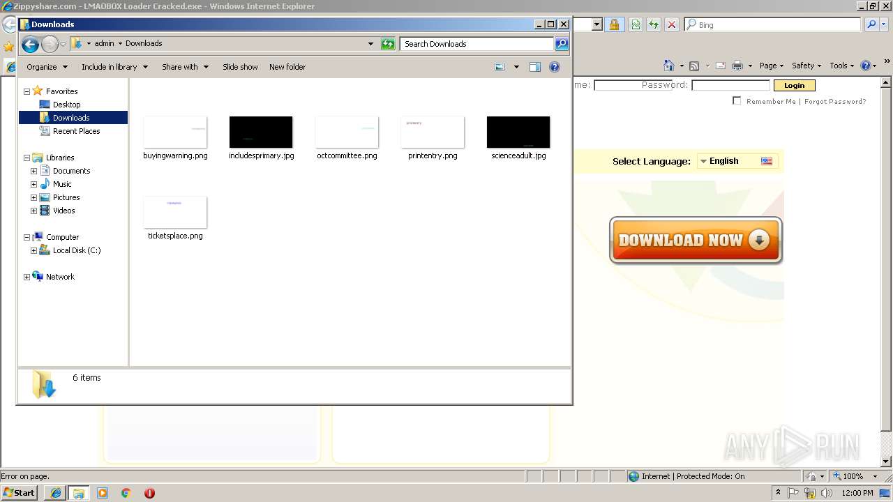Open the Select Language English dropdown
This screenshot has width=893, height=502.
click(x=737, y=161)
